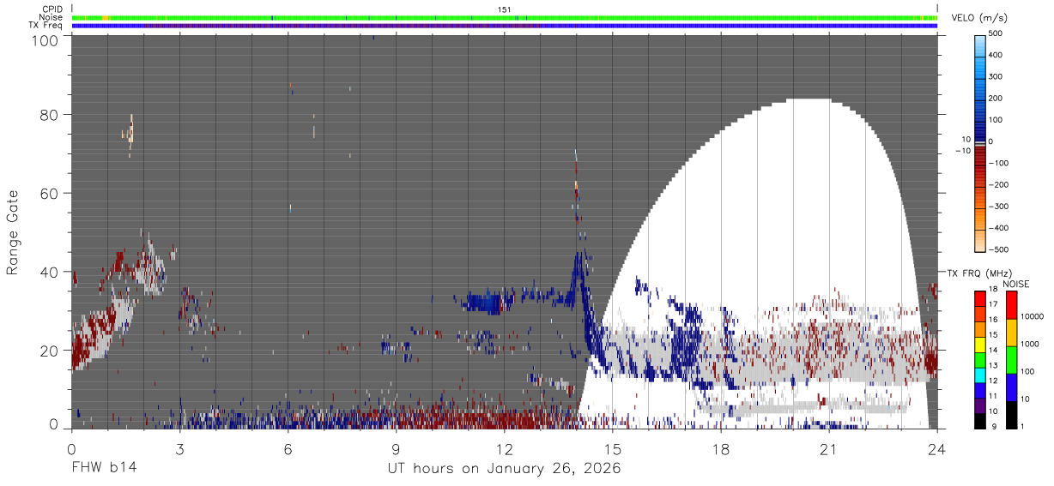Click the 200 tick on velocity scale

[997, 99]
